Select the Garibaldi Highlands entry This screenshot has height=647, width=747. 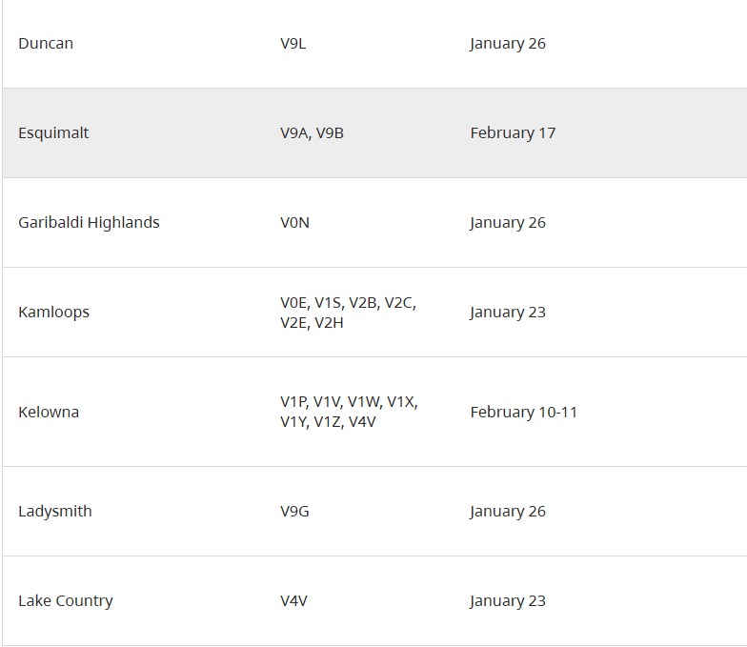[89, 223]
